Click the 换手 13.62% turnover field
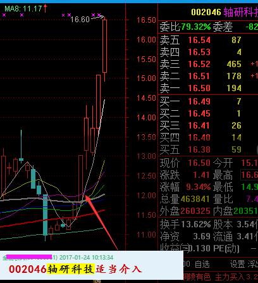The height and width of the screenshot is (283, 258). pos(185,224)
